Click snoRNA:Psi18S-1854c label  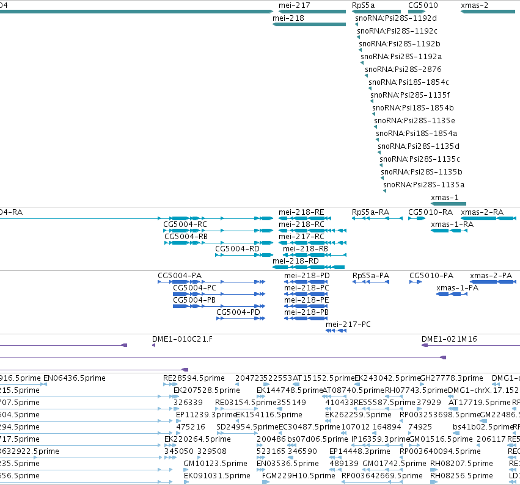(409, 82)
